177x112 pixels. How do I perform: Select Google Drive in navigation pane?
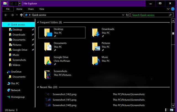click(20, 50)
